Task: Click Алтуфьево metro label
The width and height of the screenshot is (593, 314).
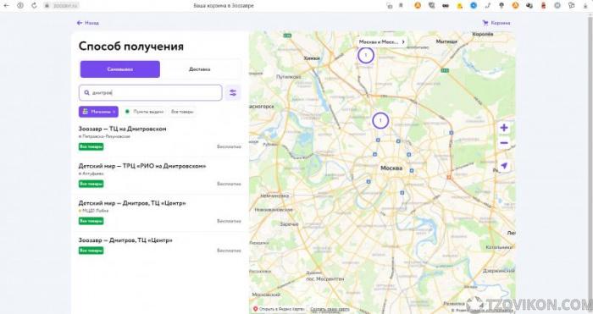Action: (x=91, y=174)
